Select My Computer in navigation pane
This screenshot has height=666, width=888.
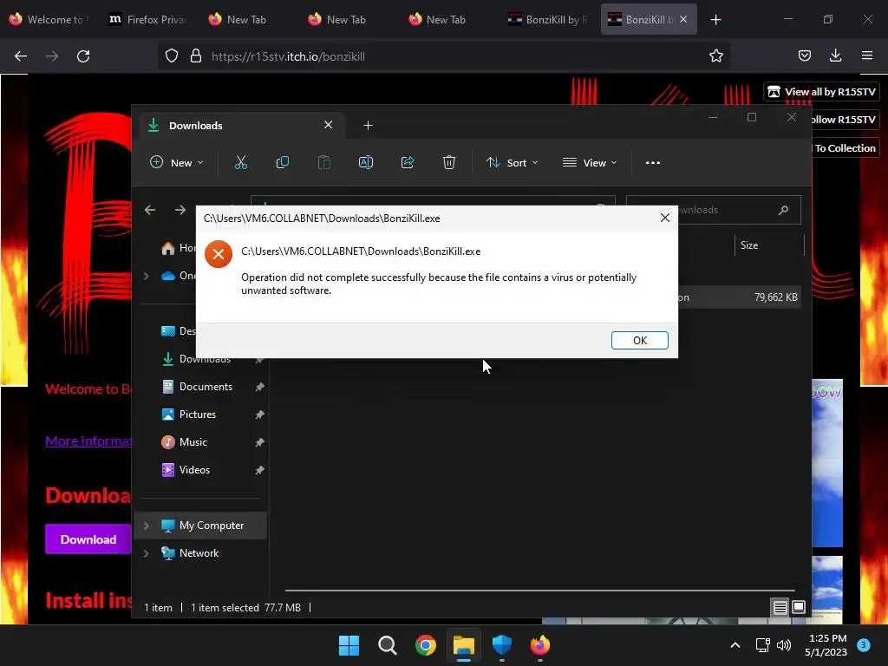coord(212,525)
